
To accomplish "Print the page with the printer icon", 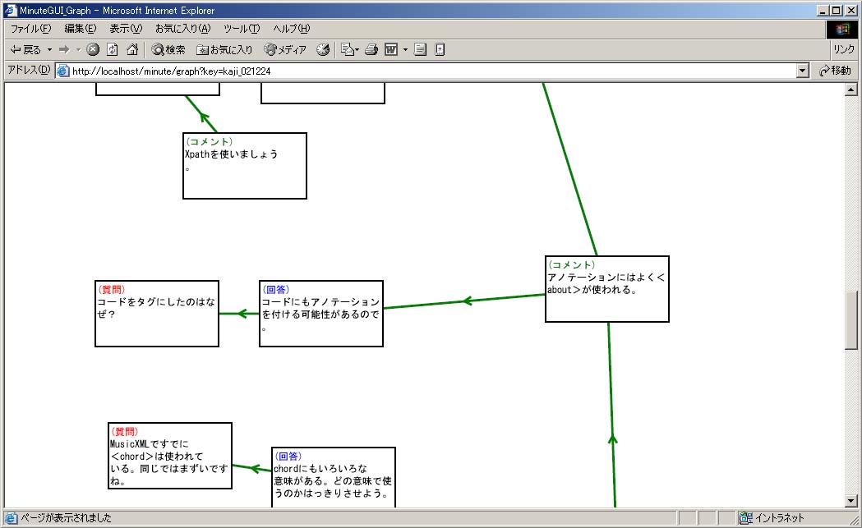I will click(x=371, y=50).
